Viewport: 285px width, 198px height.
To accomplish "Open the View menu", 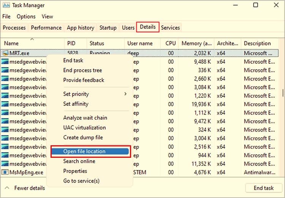I will (47, 17).
